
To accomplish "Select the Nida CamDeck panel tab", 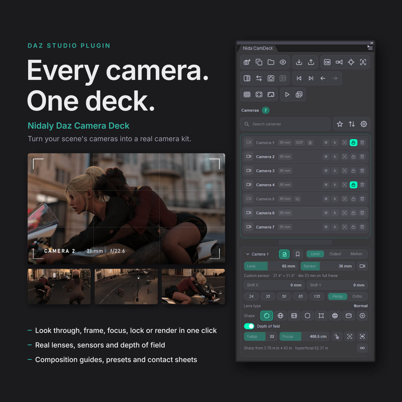I will click(258, 48).
